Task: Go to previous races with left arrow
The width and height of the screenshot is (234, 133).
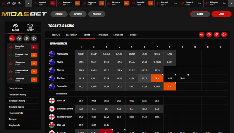Action: (28, 3)
